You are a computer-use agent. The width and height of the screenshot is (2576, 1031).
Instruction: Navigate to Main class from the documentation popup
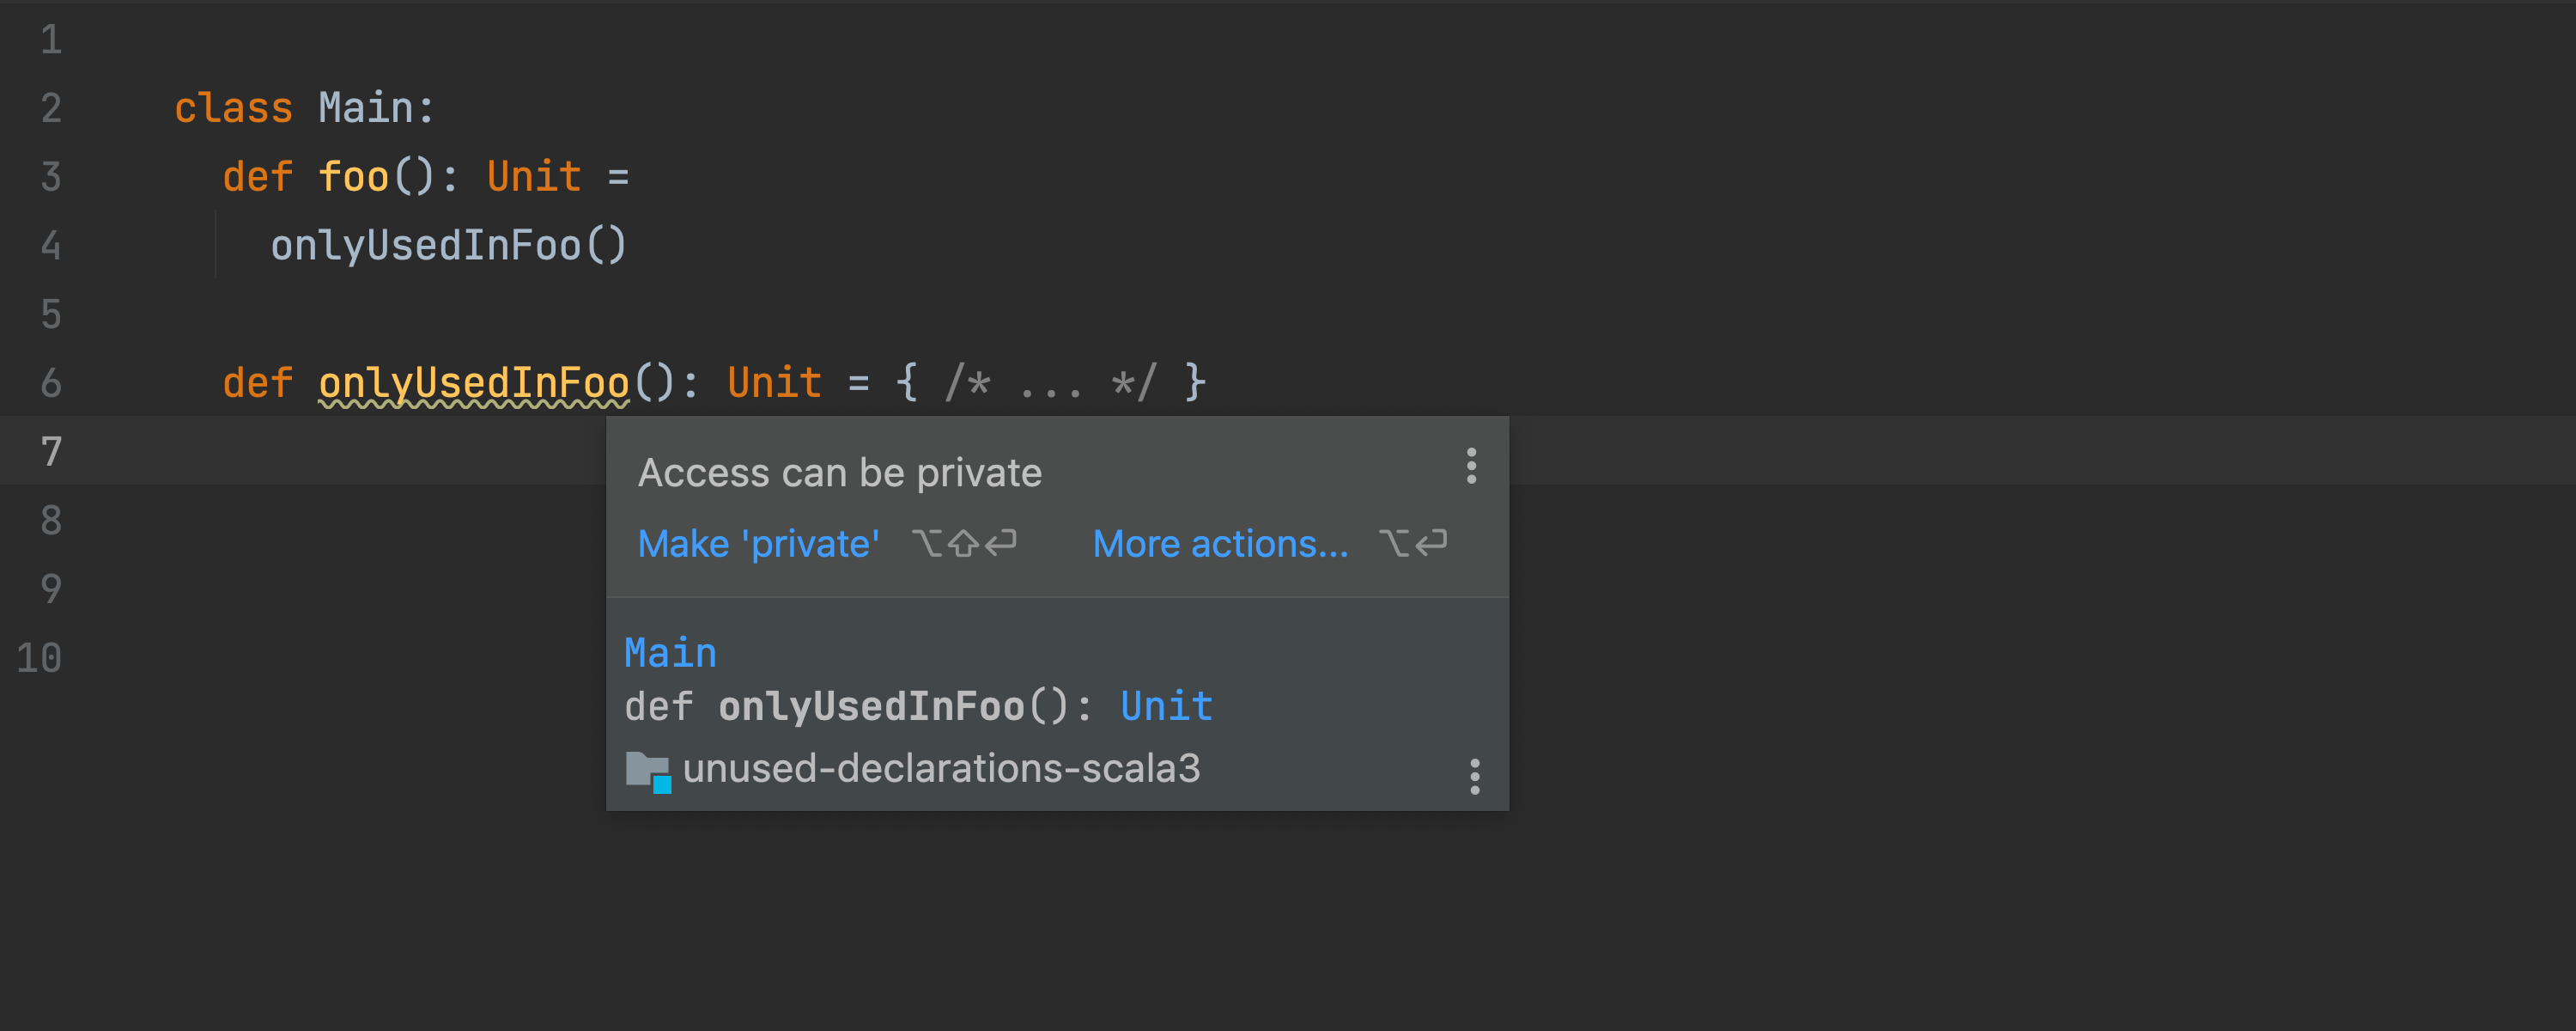[670, 654]
